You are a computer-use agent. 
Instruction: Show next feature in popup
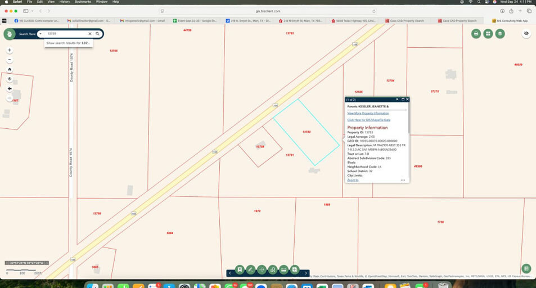coord(397,99)
